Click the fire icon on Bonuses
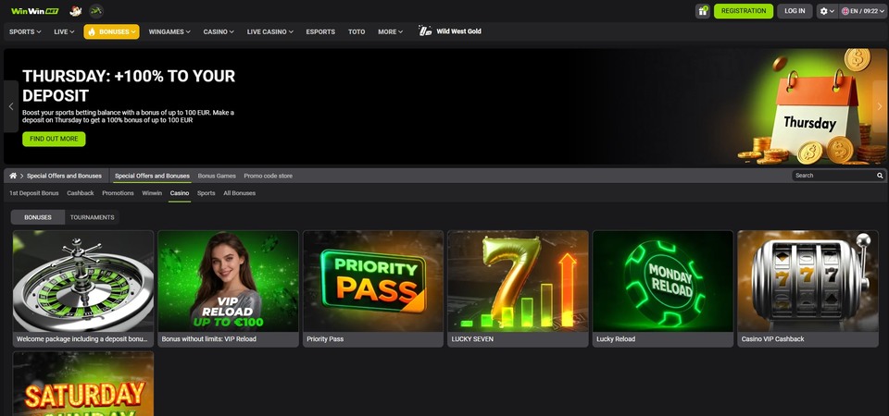This screenshot has width=889, height=416. coord(92,31)
